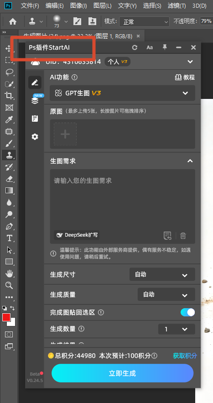Clear the prompt with the trash icon
213x403 pixels.
tap(183, 236)
